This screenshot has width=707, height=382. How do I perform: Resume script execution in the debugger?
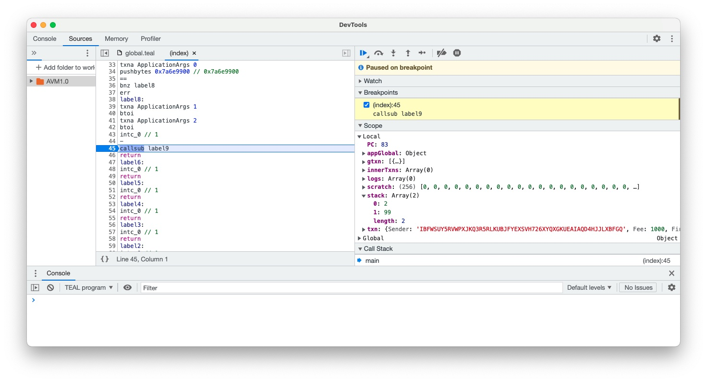click(363, 53)
